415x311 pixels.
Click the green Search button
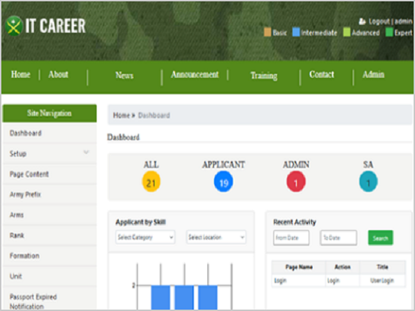point(380,238)
